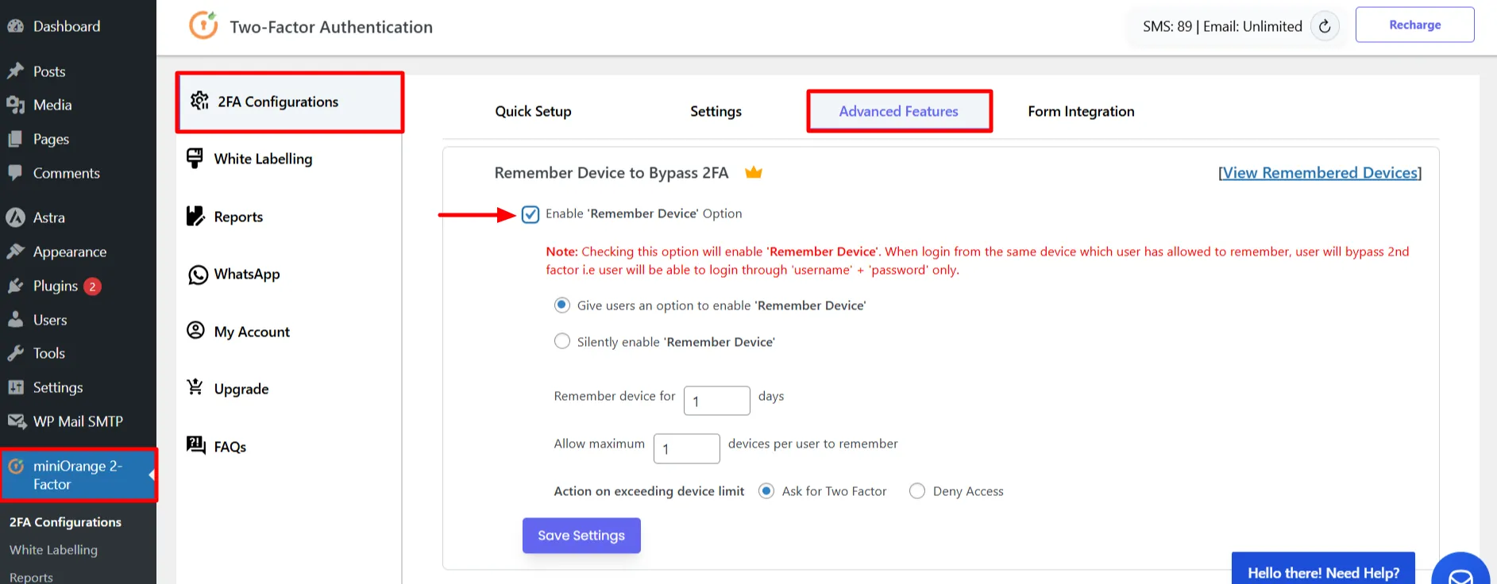Open the Advanced Features tab
Image resolution: width=1497 pixels, height=584 pixels.
(x=899, y=111)
